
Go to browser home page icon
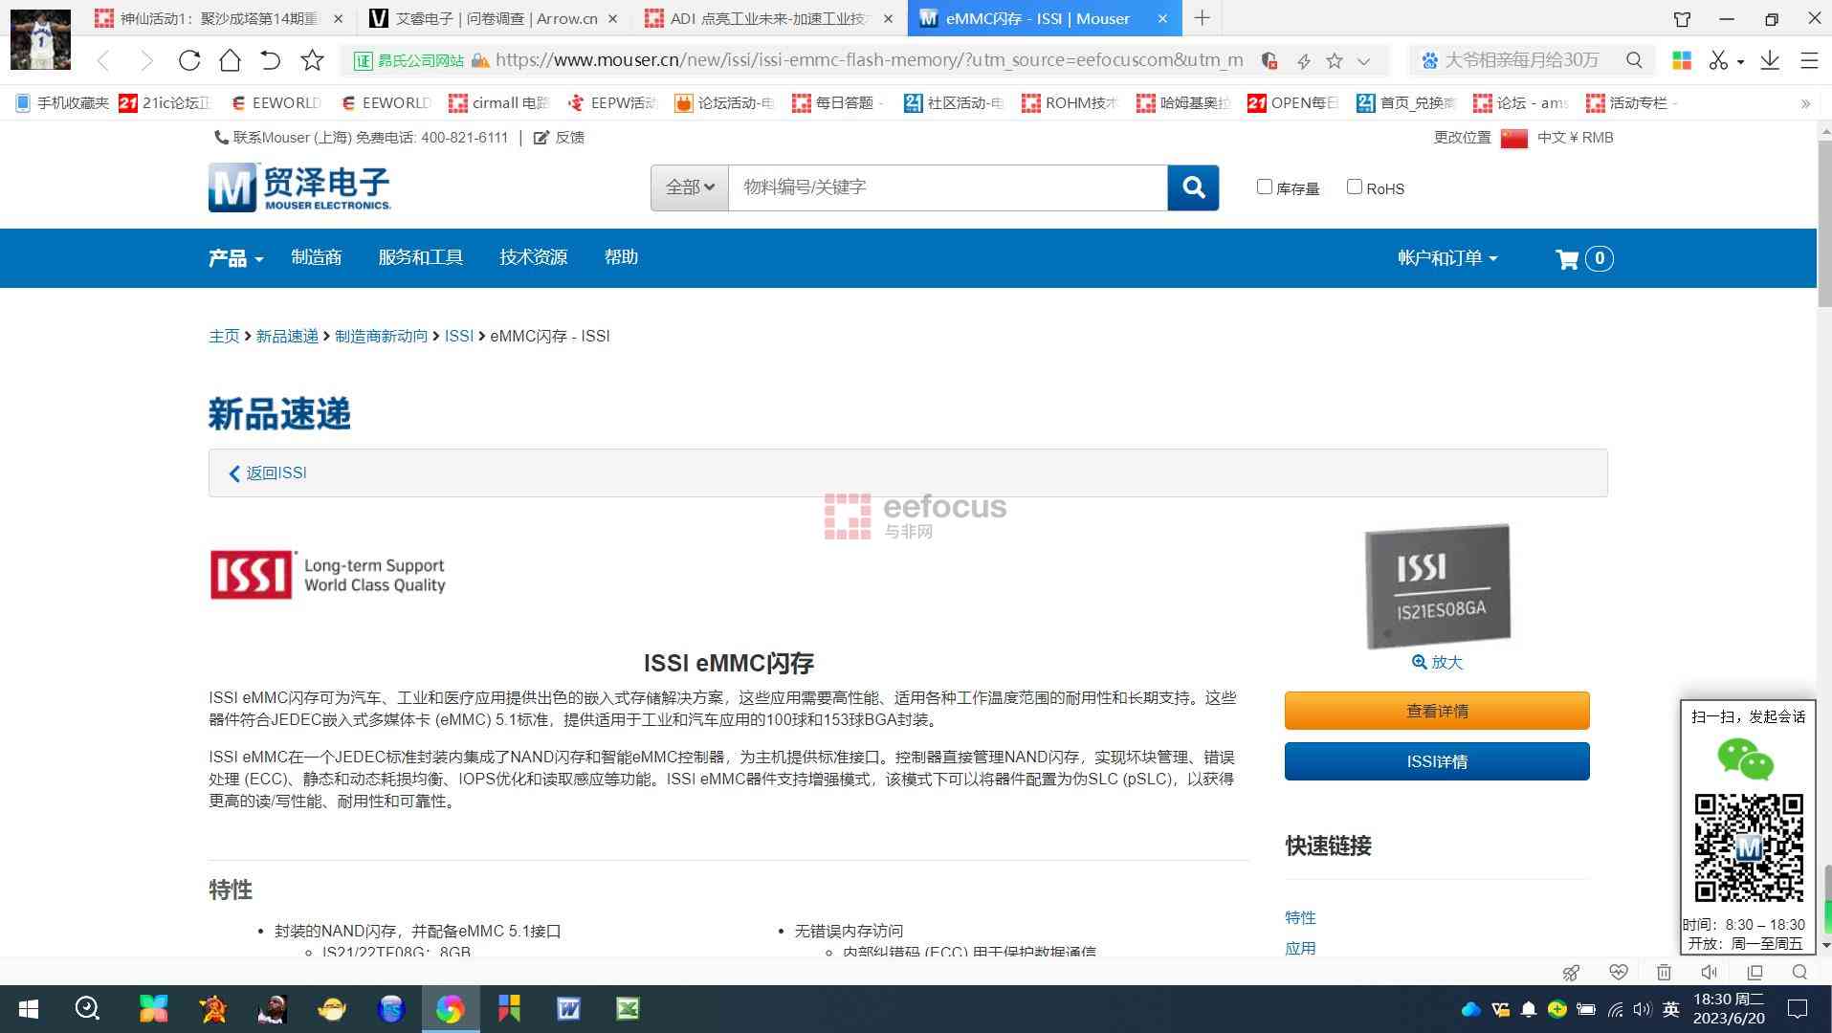tap(230, 60)
